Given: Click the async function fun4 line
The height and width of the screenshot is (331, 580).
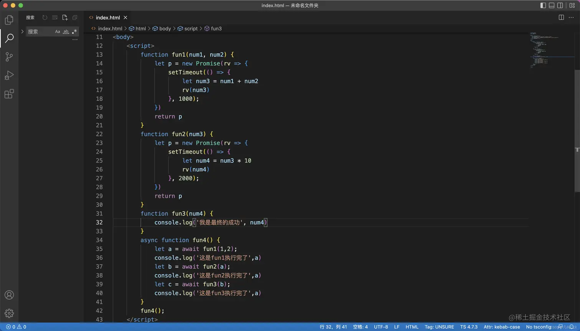Looking at the screenshot, I should tap(180, 240).
